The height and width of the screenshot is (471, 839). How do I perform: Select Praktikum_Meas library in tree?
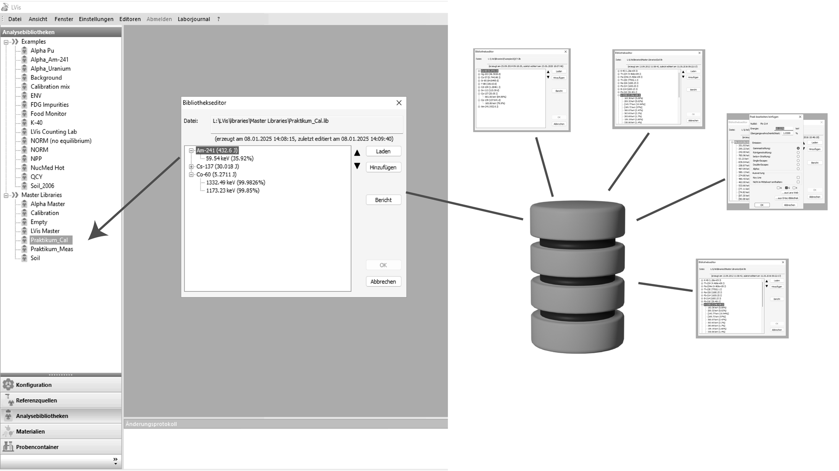click(x=52, y=249)
